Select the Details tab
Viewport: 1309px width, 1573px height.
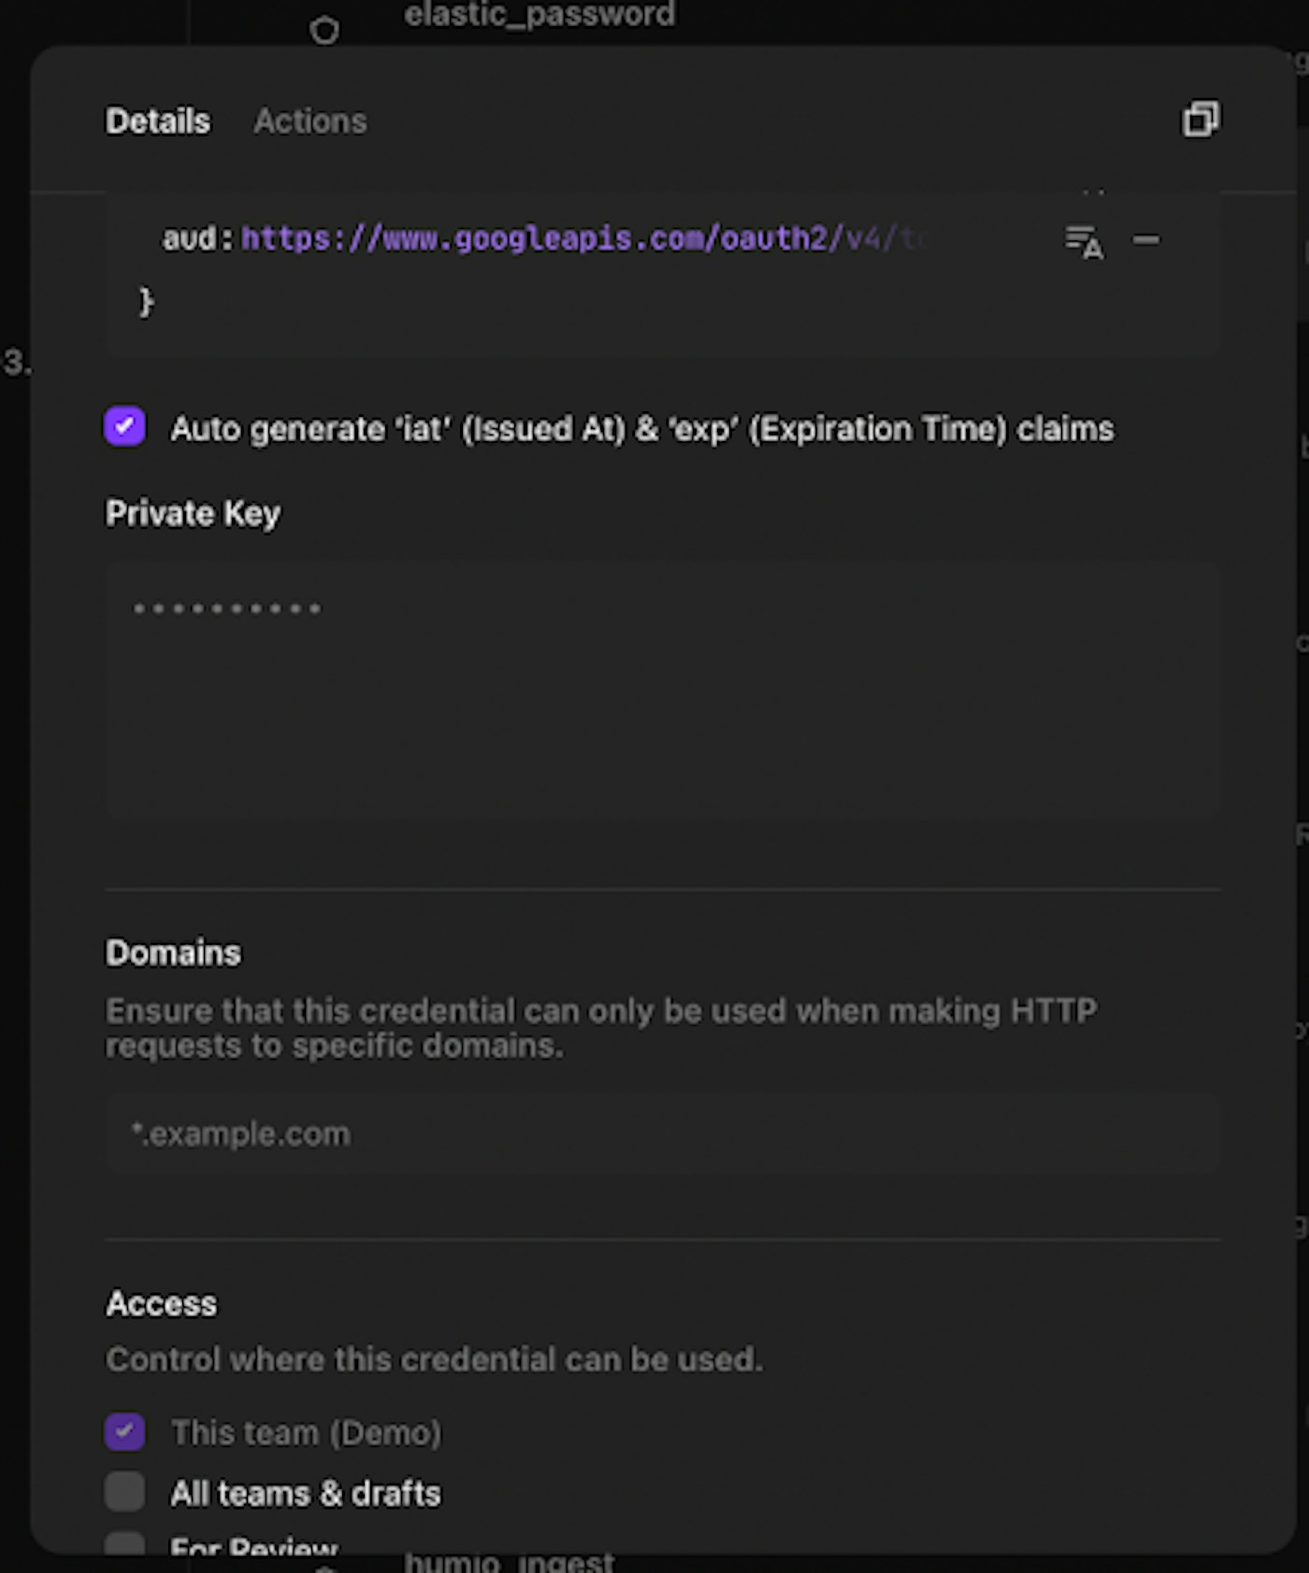(158, 122)
